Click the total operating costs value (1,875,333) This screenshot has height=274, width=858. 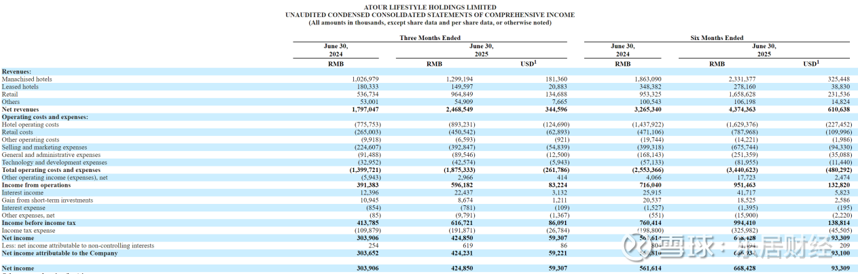(x=460, y=170)
